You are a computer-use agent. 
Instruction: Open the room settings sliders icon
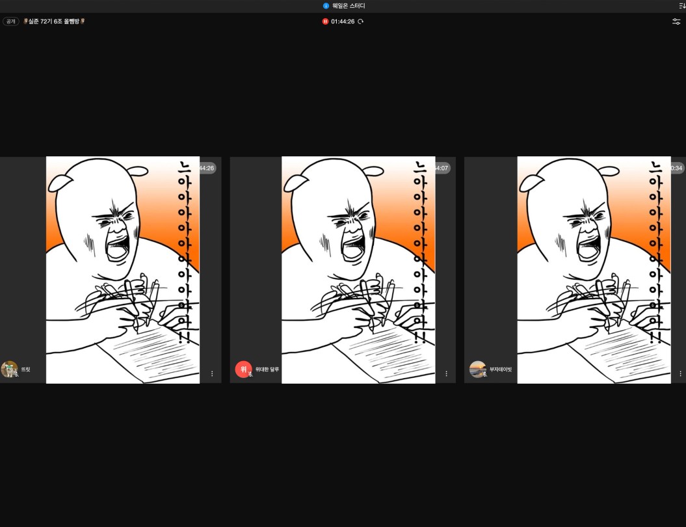point(676,21)
